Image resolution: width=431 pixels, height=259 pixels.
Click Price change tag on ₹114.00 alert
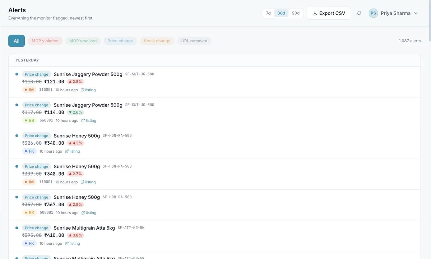tap(36, 105)
